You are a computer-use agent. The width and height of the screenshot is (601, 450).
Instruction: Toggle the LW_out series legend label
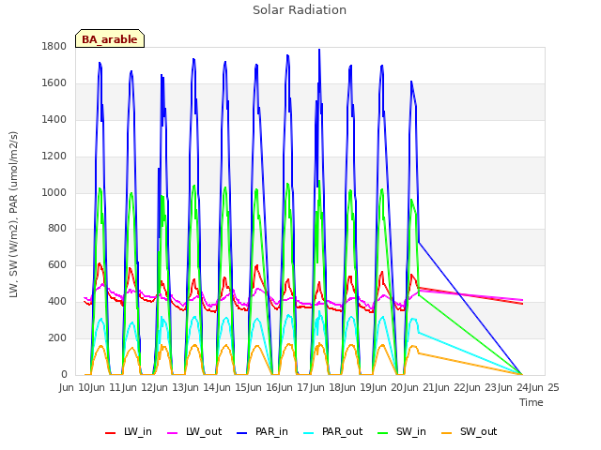[x=204, y=431]
